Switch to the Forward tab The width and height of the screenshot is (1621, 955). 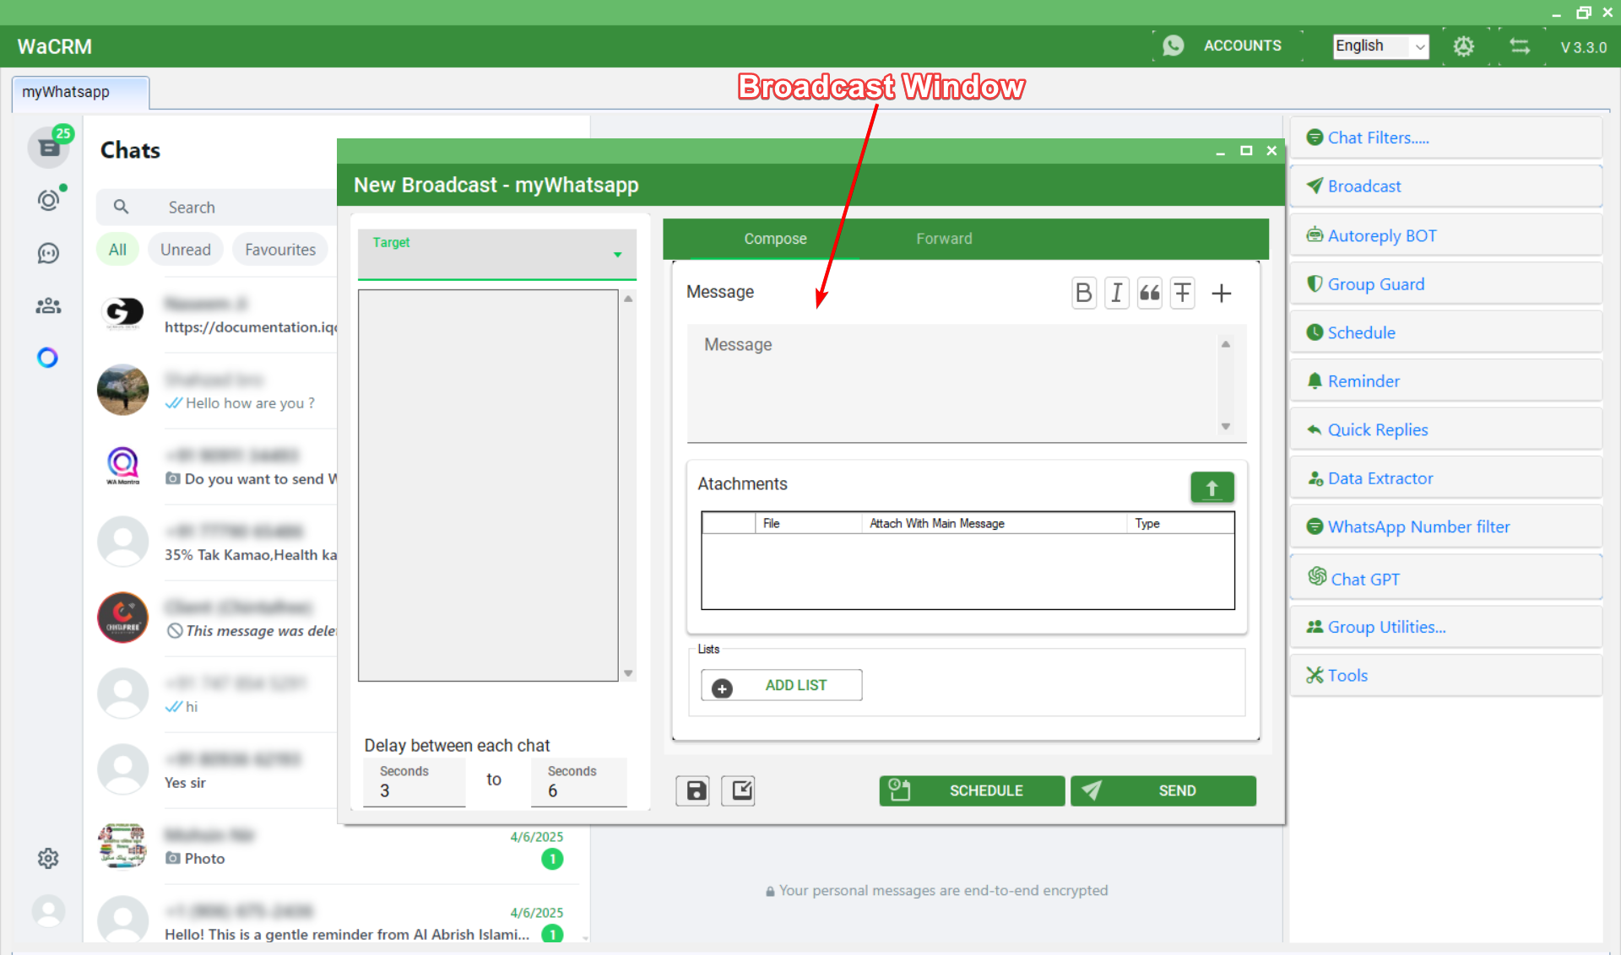pos(944,239)
